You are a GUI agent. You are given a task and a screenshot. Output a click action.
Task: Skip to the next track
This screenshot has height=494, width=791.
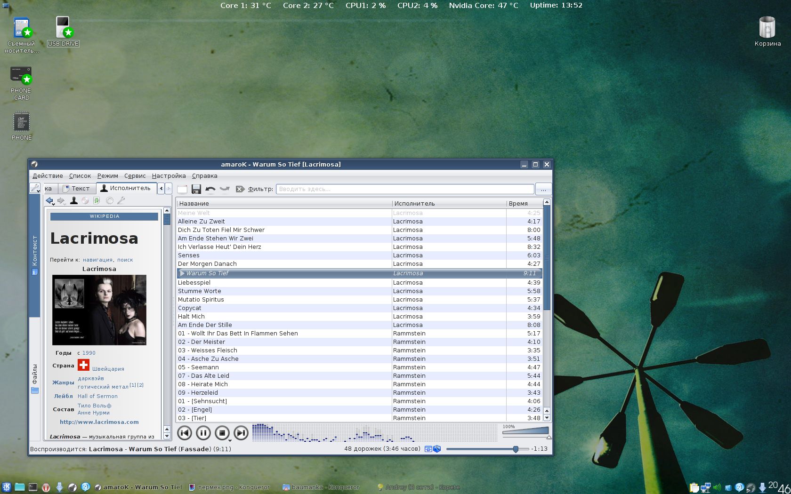coord(241,433)
